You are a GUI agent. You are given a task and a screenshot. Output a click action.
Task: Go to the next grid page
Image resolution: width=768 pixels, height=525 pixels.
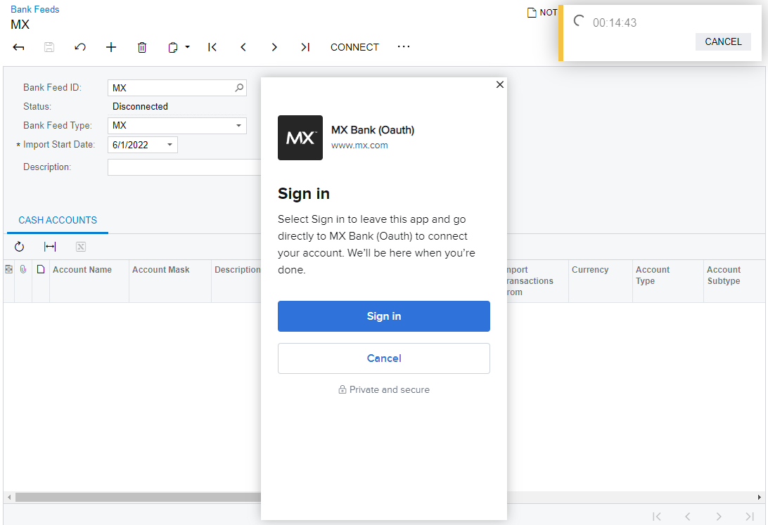click(719, 516)
